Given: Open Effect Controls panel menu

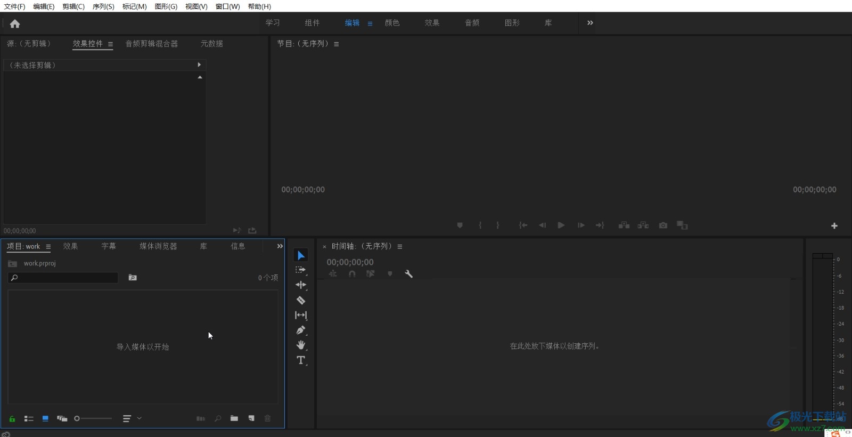Looking at the screenshot, I should pyautogui.click(x=110, y=44).
